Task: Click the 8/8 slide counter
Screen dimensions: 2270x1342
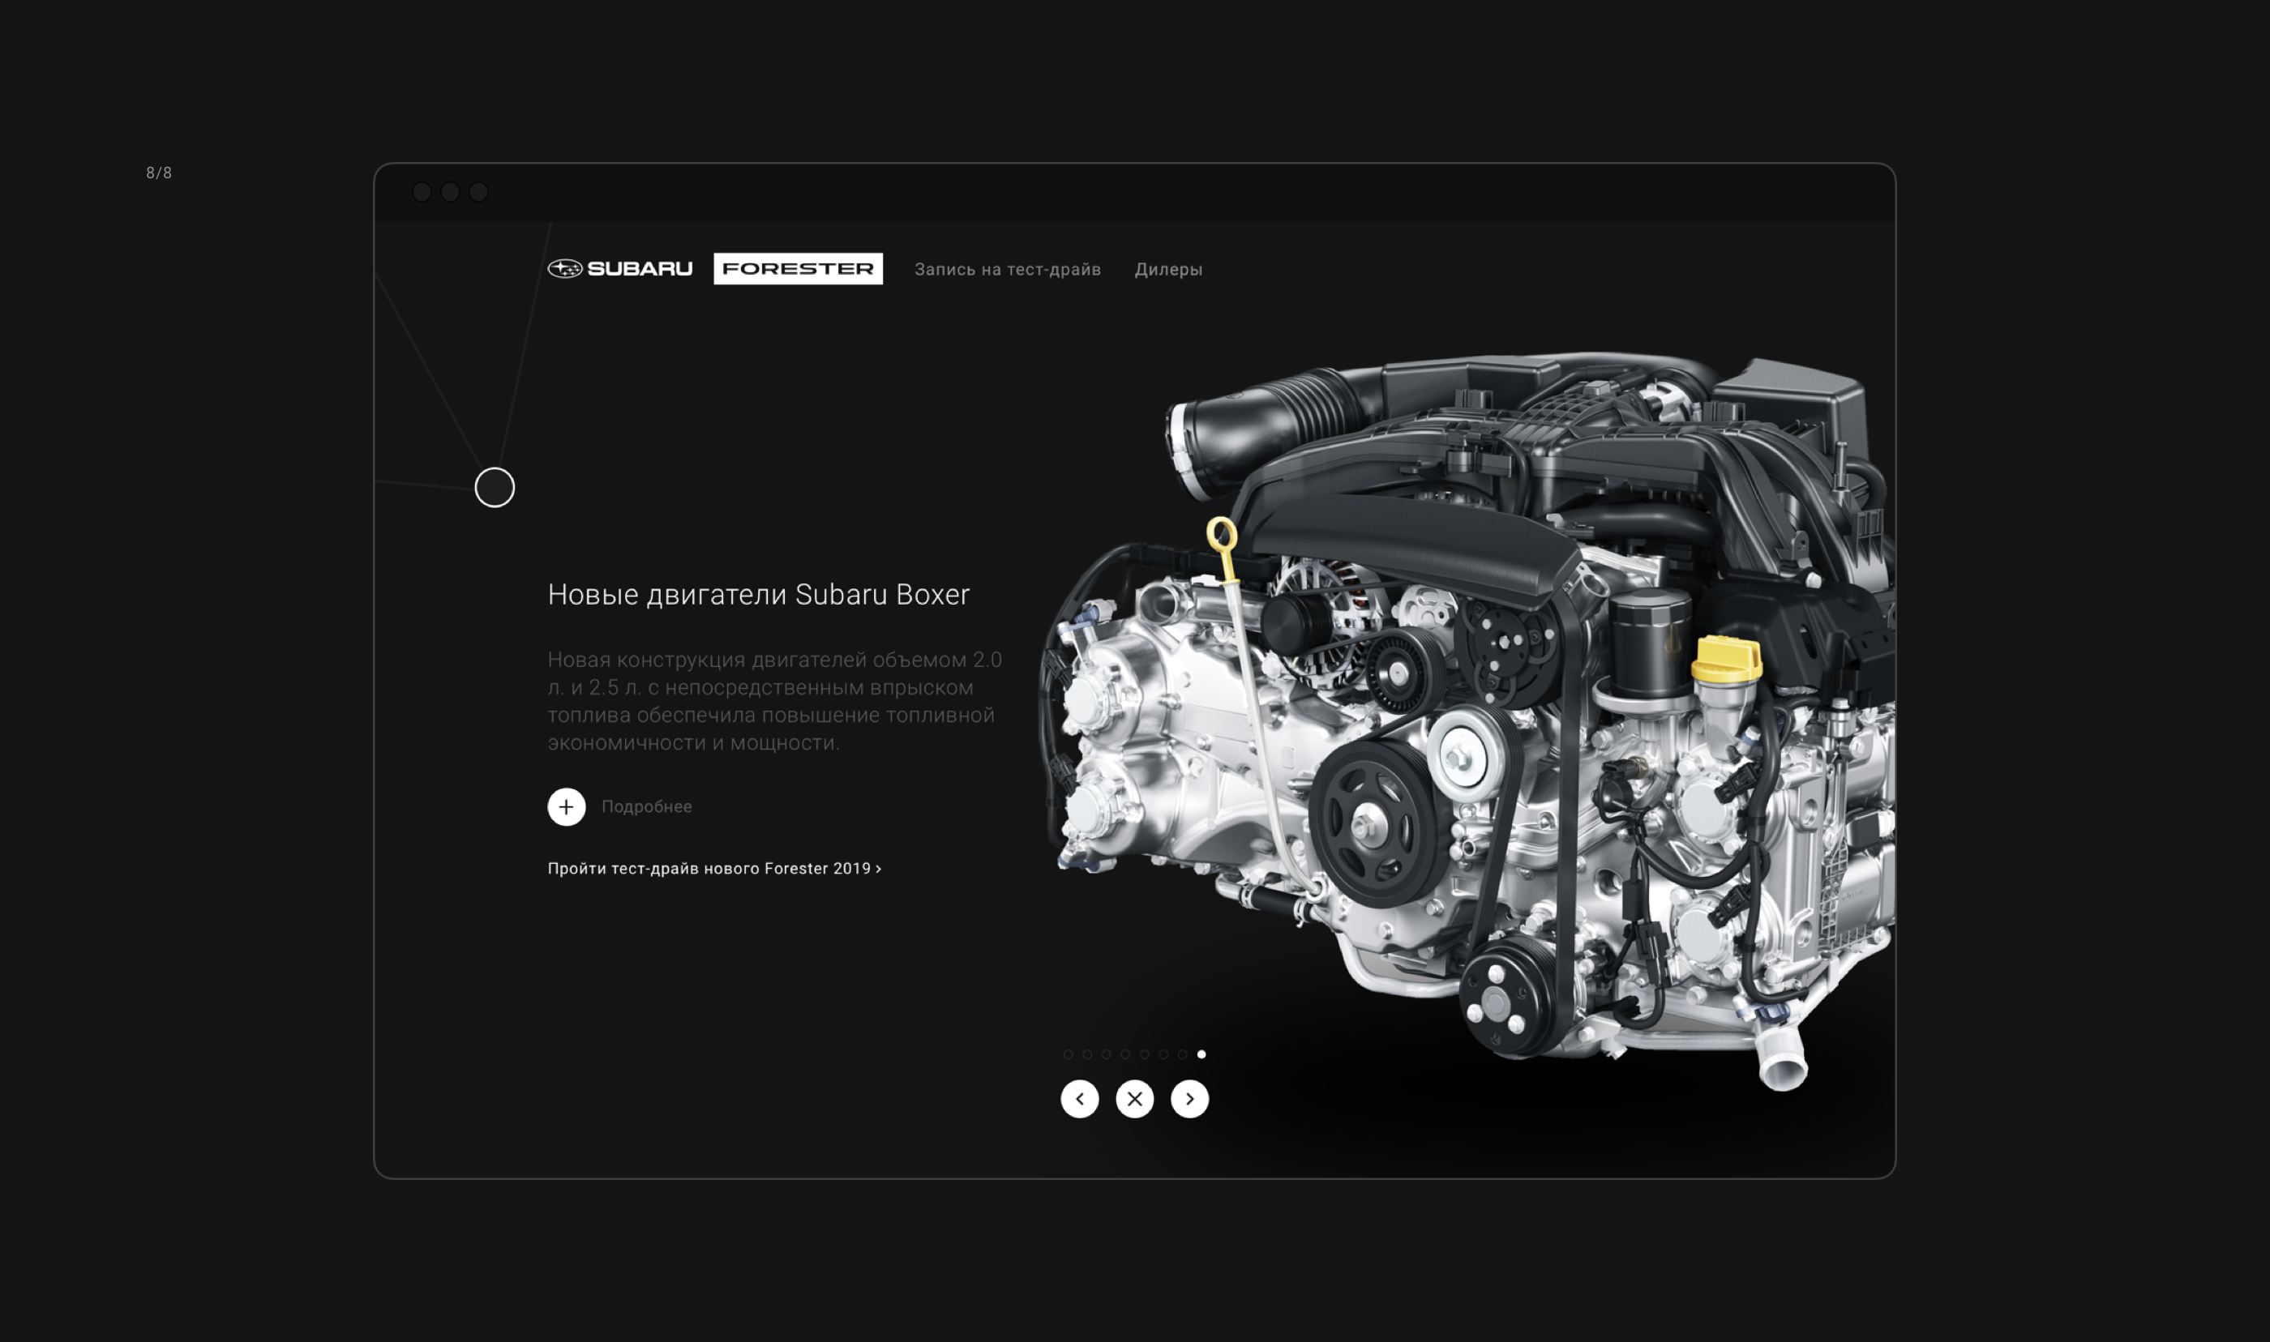Action: 159,173
